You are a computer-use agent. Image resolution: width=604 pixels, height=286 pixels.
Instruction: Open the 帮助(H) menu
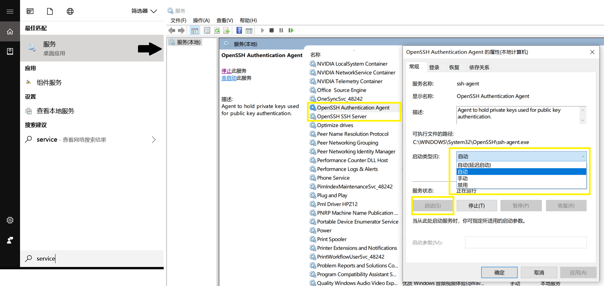click(249, 20)
